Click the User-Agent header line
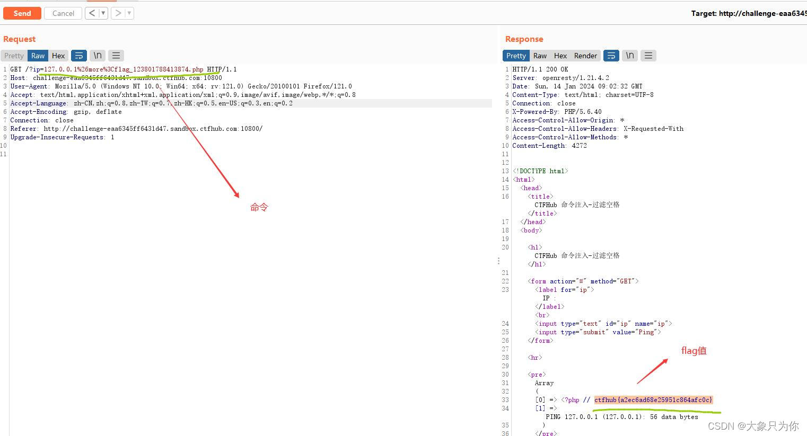 tap(181, 86)
